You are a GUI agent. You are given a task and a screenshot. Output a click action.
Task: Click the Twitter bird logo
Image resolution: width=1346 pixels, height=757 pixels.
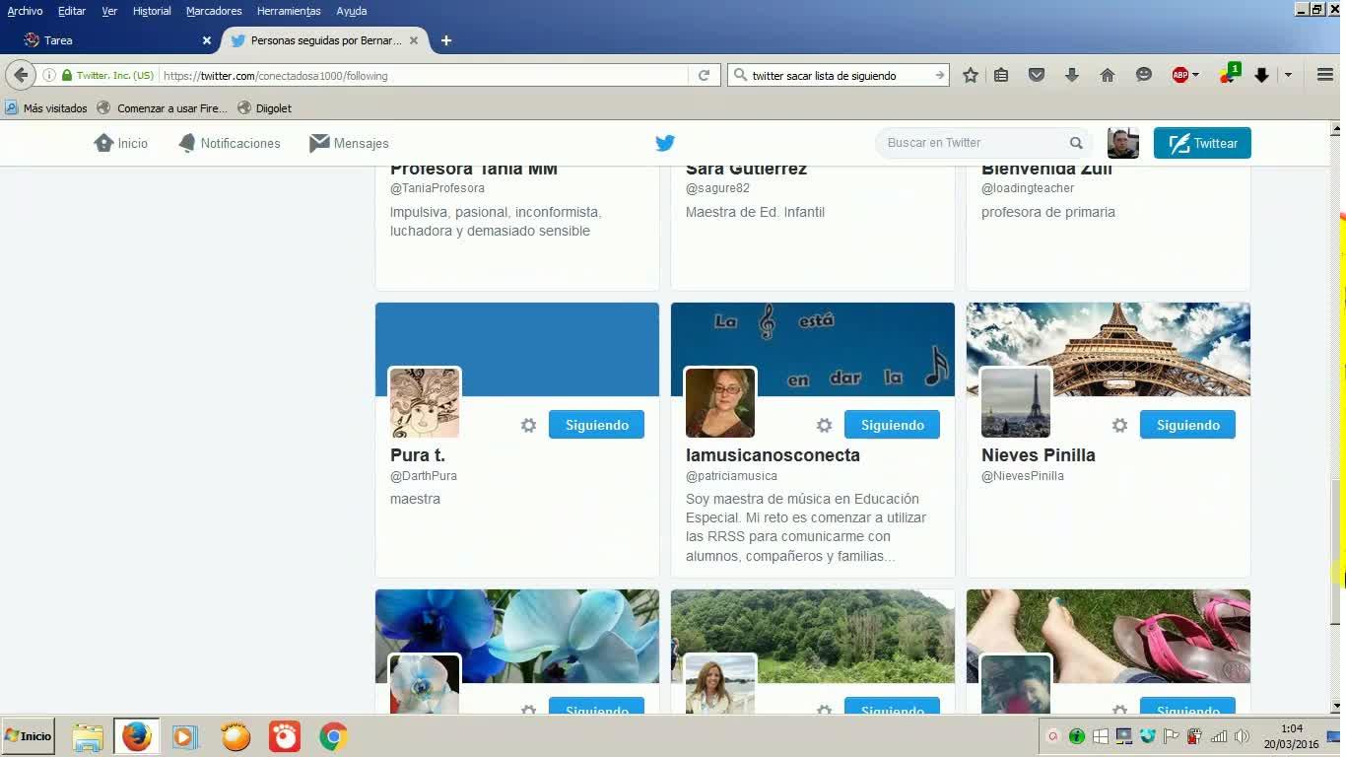(665, 143)
